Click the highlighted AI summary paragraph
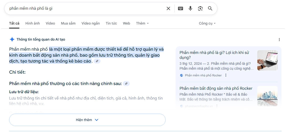Image resolution: width=286 pixels, height=132 pixels. (x=86, y=55)
